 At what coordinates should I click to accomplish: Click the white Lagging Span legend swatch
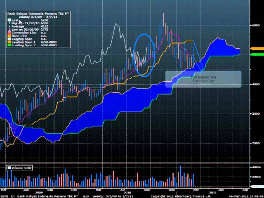[x=9, y=39]
